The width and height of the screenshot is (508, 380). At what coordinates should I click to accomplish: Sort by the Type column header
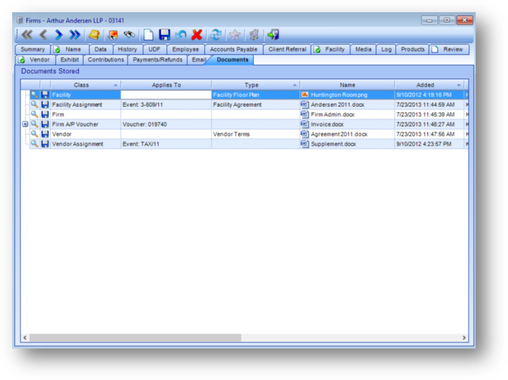tap(251, 85)
